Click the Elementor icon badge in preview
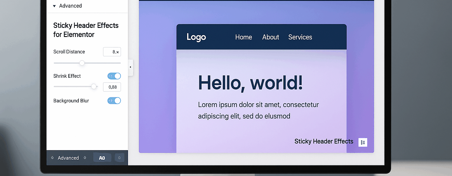 (x=363, y=142)
